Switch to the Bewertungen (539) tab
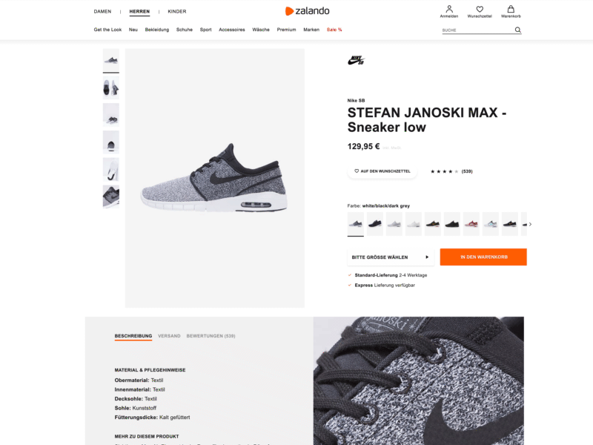The image size is (593, 445). pos(211,336)
